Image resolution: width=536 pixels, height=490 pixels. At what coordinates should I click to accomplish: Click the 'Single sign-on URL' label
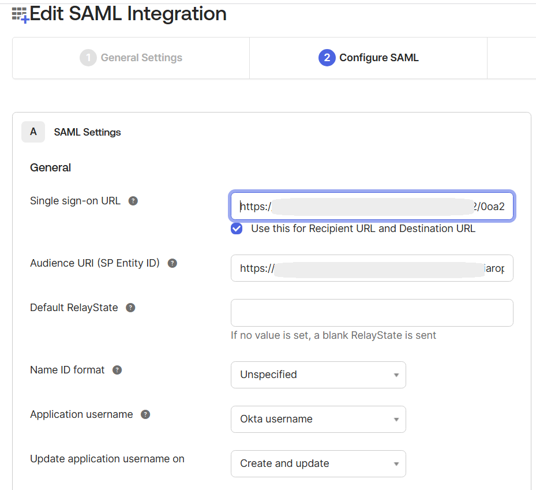(x=75, y=201)
